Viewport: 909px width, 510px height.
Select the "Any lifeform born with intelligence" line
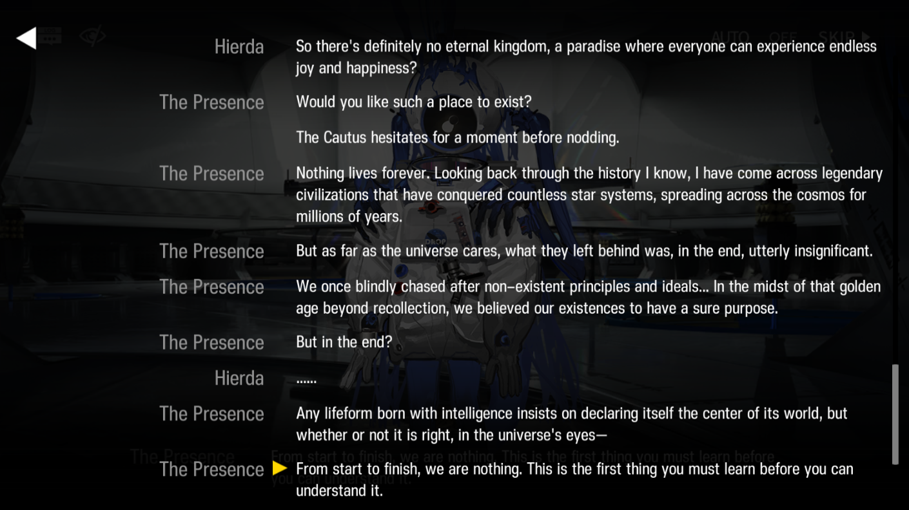571,424
